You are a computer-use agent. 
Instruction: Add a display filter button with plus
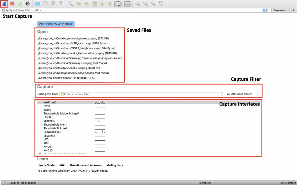294,10
